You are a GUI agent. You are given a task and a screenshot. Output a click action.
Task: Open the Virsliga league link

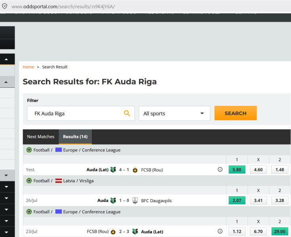coord(86,181)
